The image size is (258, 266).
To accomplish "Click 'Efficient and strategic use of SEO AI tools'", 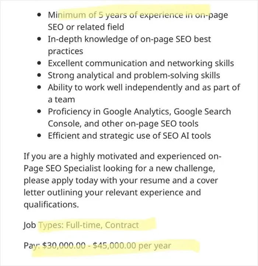I will click(x=129, y=136).
